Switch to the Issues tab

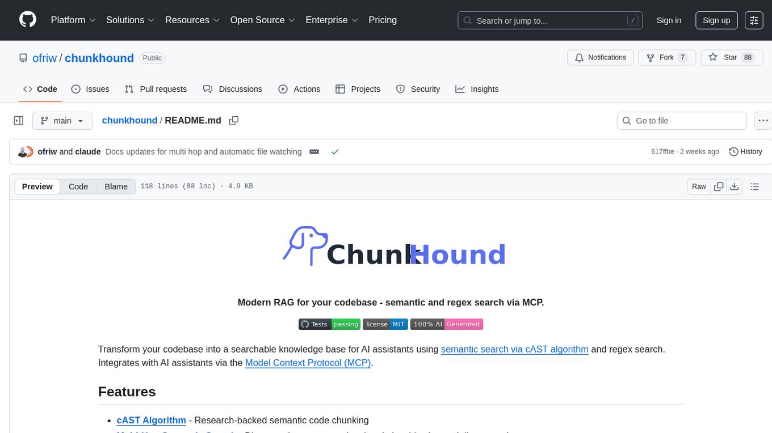(x=90, y=89)
